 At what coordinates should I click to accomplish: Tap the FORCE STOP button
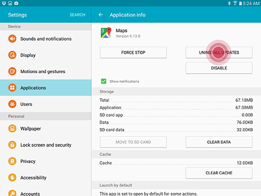[x=133, y=52]
